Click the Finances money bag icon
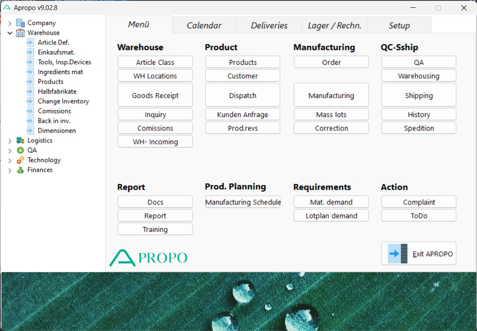Viewport: 477px width, 331px height. pyautogui.click(x=20, y=170)
